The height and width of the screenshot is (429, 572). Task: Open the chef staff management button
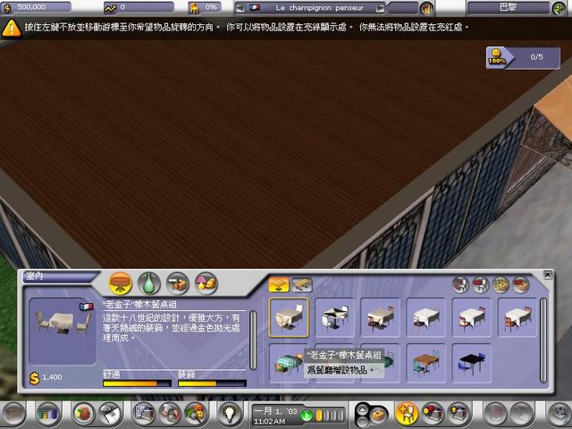pos(169,415)
